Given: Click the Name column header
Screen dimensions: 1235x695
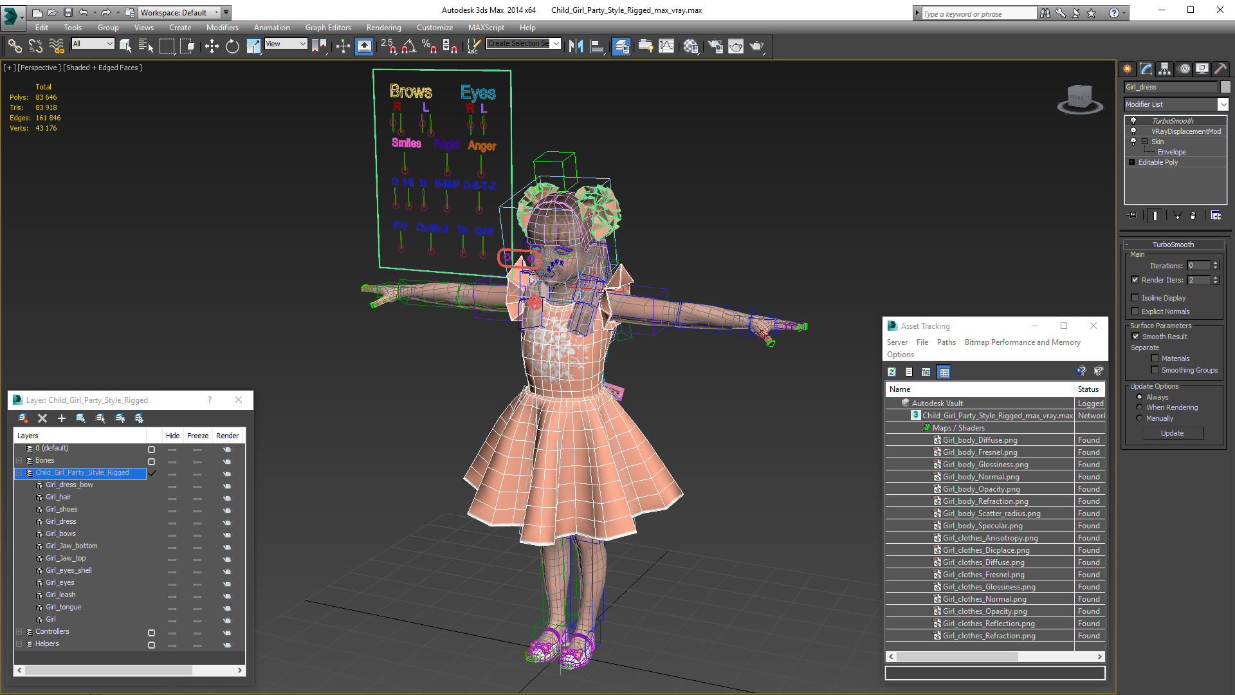Looking at the screenshot, I should [979, 389].
